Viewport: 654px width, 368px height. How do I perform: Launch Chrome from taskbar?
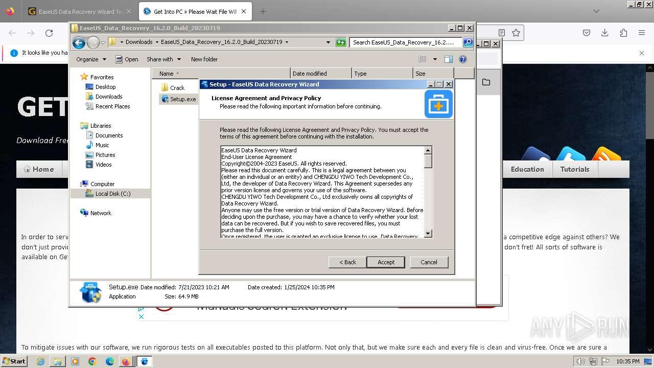coord(92,361)
